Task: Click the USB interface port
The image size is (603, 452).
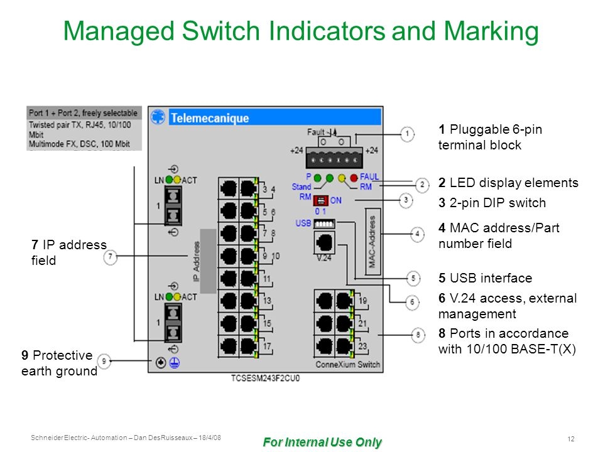Action: pyautogui.click(x=324, y=223)
